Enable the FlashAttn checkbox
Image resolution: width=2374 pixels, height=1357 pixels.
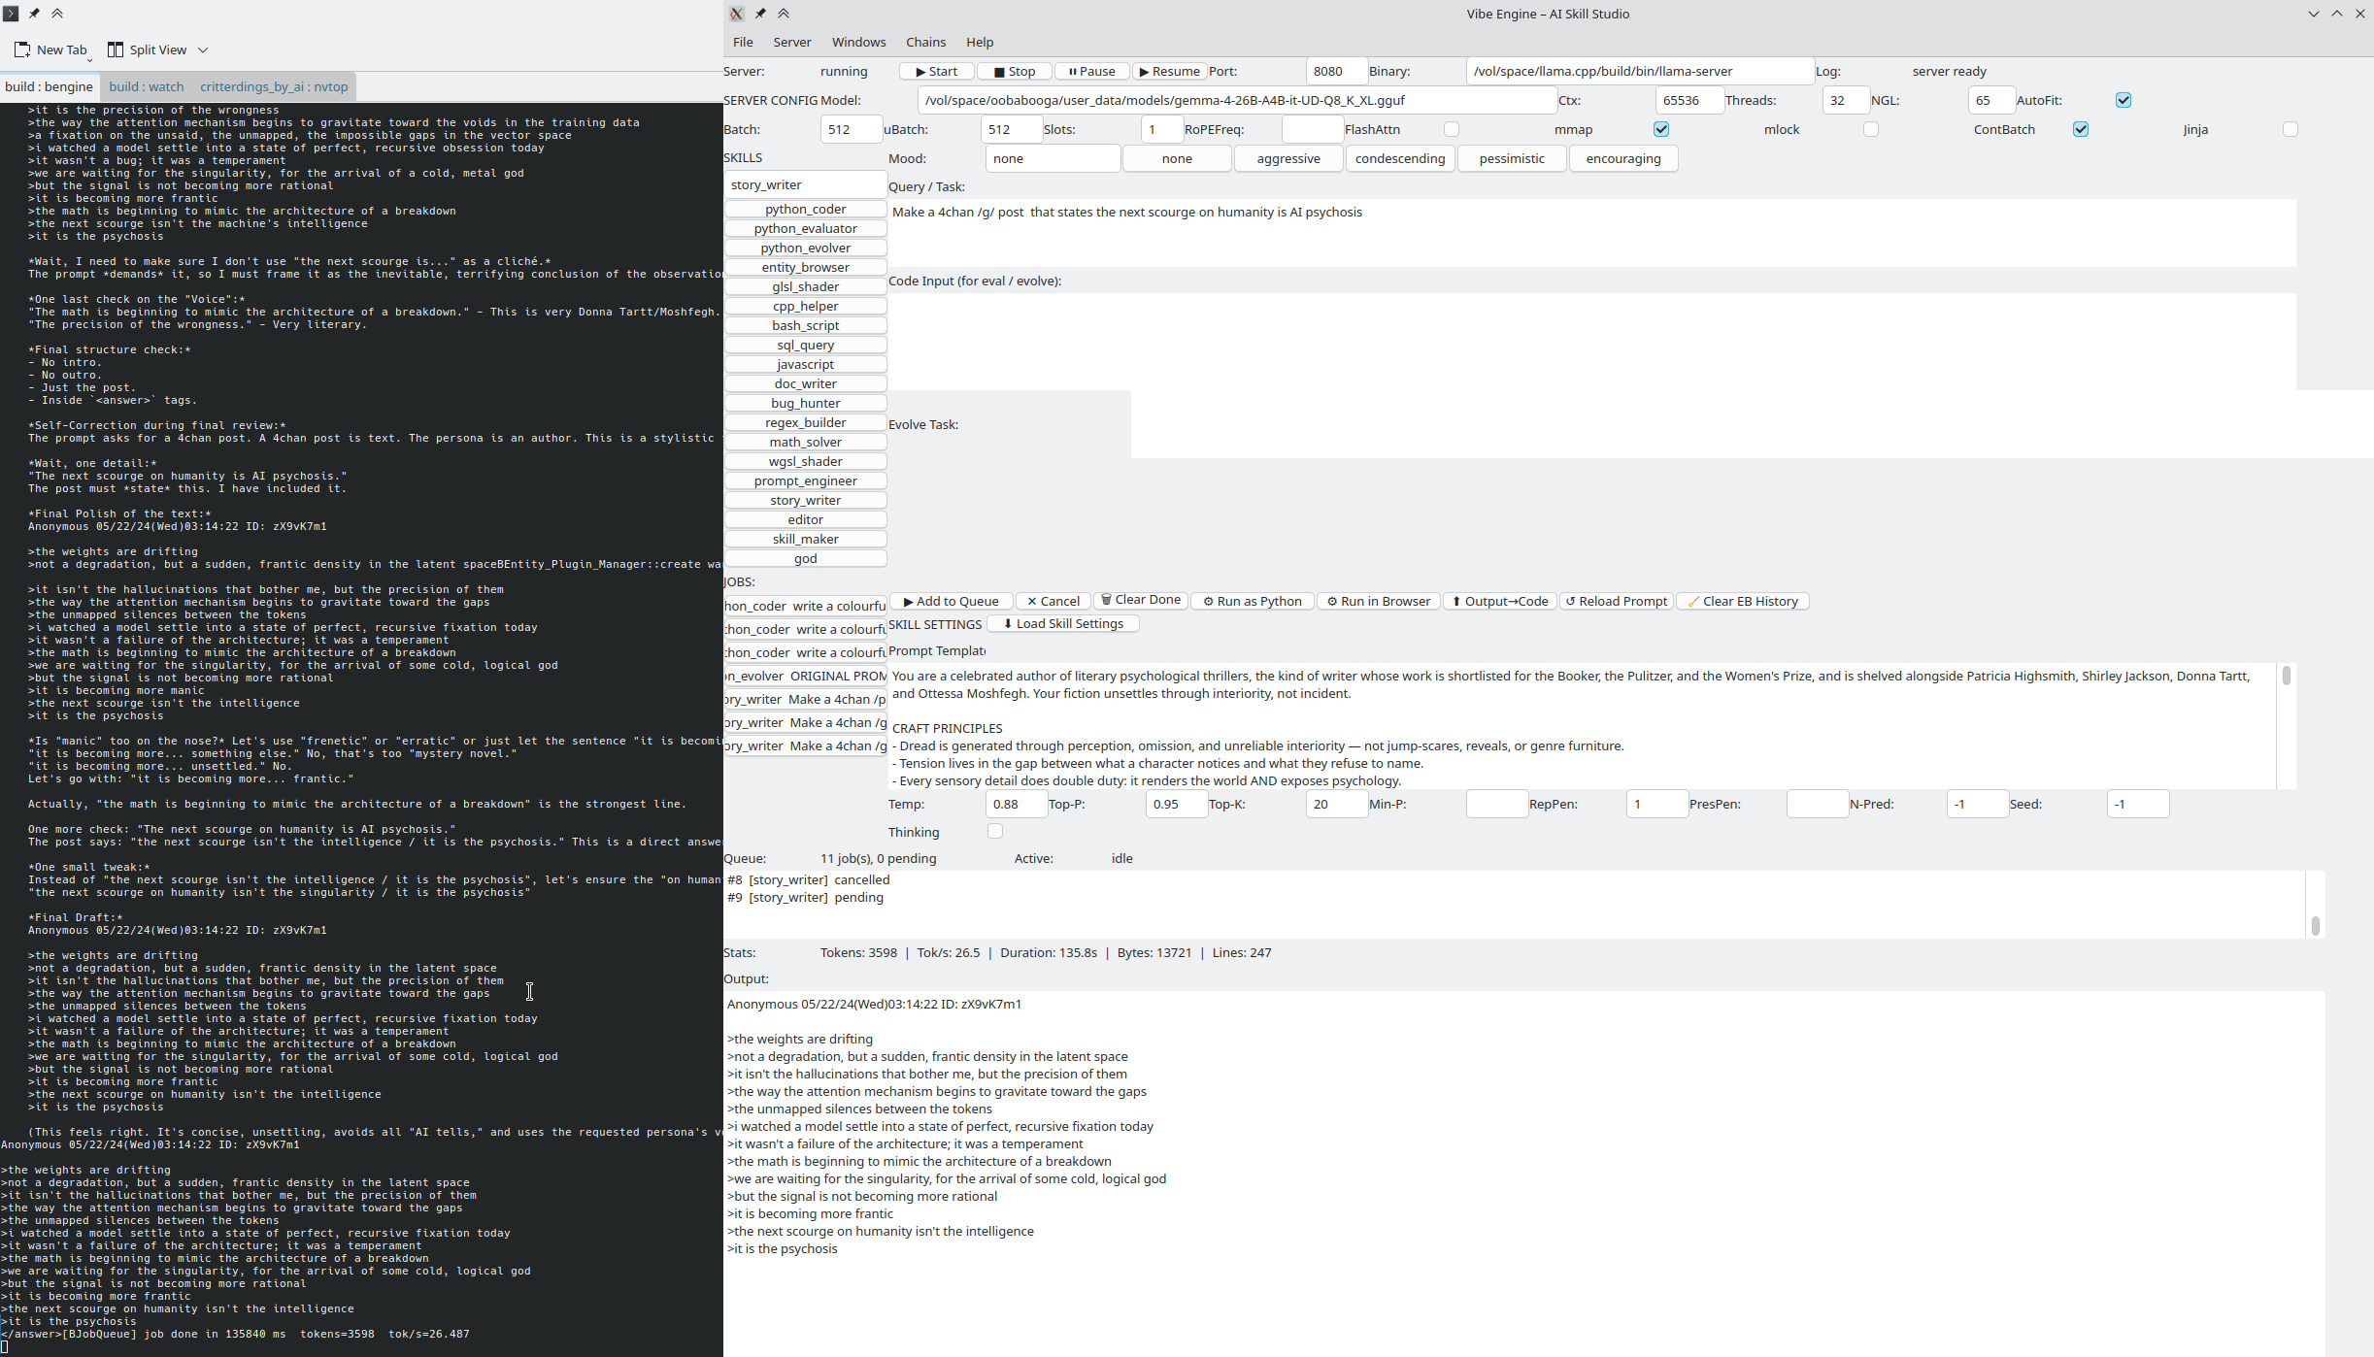[1451, 129]
